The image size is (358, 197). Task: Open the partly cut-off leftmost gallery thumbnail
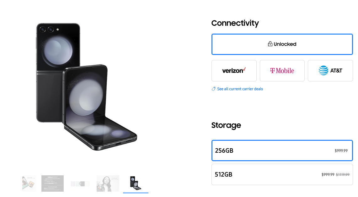click(x=29, y=183)
